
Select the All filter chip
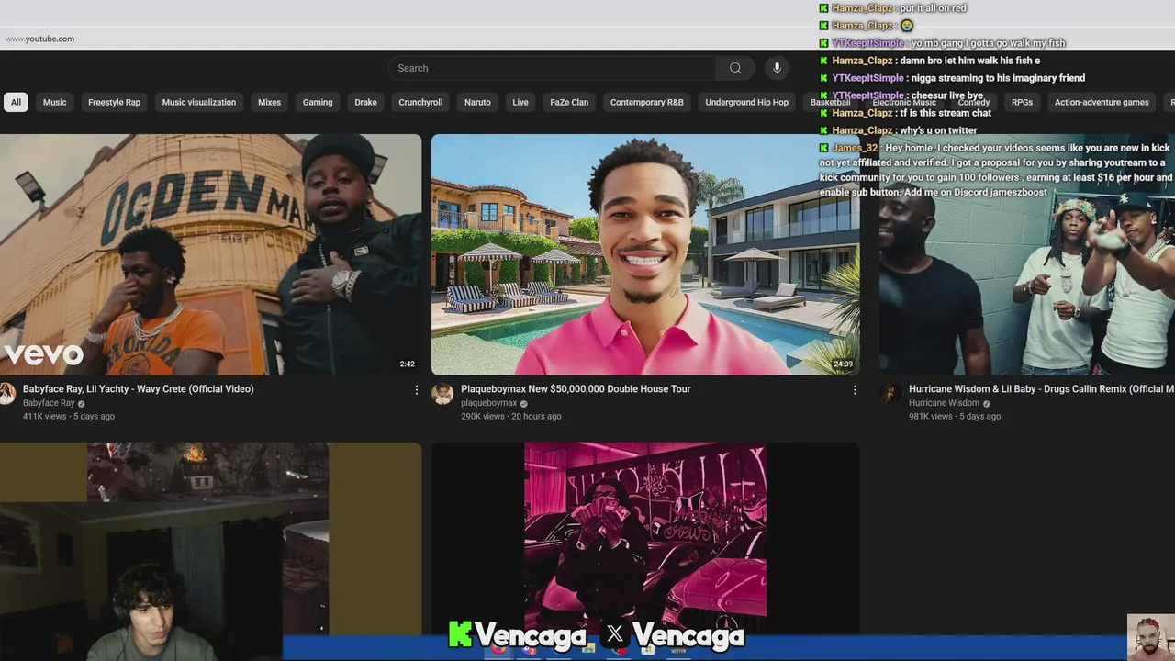16,103
